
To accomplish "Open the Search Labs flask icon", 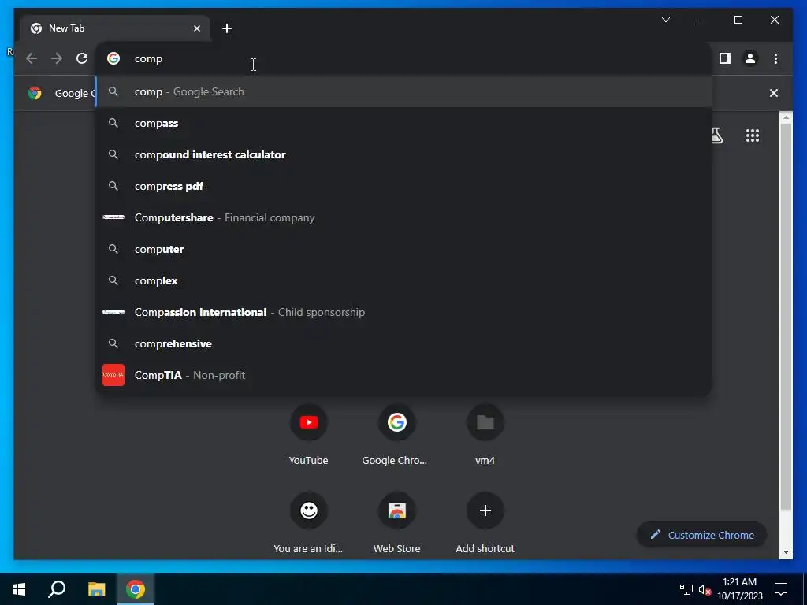I will coord(716,135).
